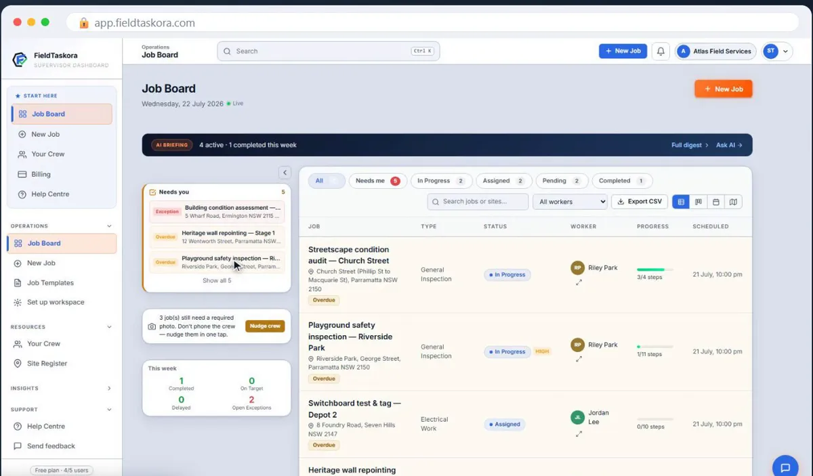
Task: Click the Free plan 4/5 users badge
Action: pos(62,470)
